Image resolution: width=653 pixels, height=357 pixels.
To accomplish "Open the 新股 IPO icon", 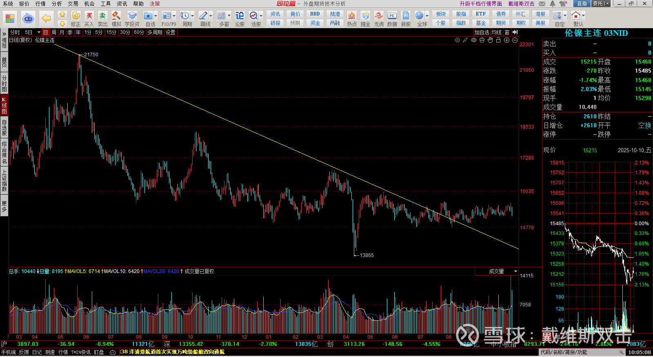I will pos(406,19).
